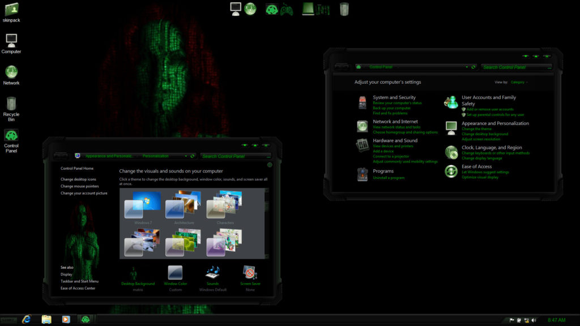The width and height of the screenshot is (580, 326).
Task: Open the Ease of Access circular icon
Action: pyautogui.click(x=451, y=170)
